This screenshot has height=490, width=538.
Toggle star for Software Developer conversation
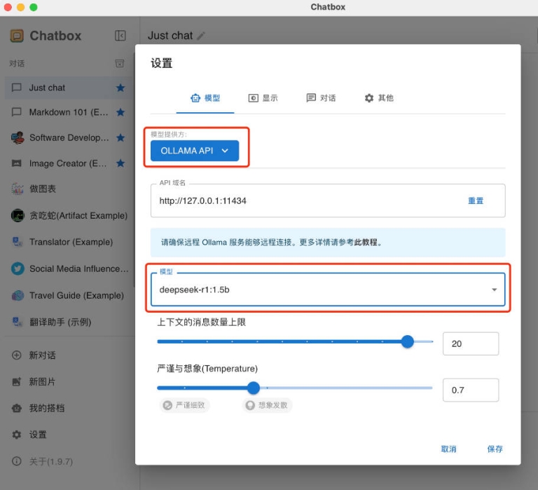click(x=120, y=137)
